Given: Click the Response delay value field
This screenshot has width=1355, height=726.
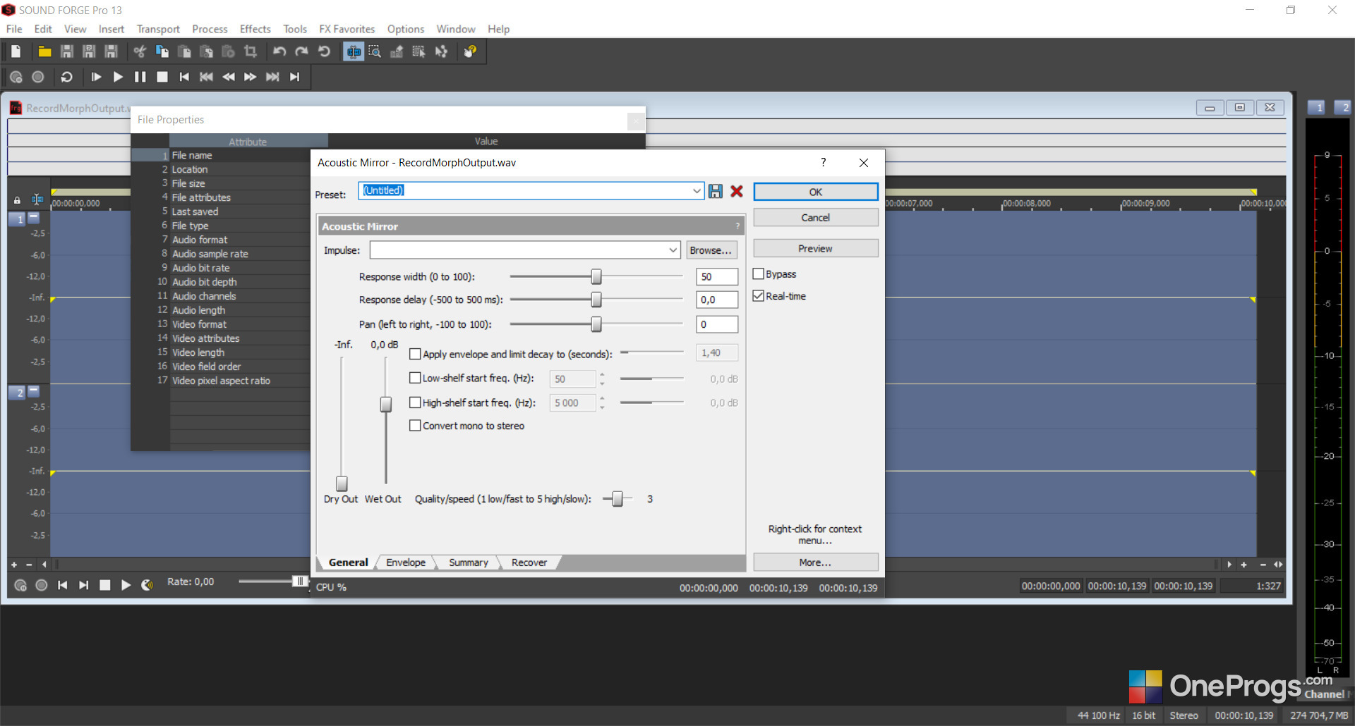Looking at the screenshot, I should pos(717,300).
